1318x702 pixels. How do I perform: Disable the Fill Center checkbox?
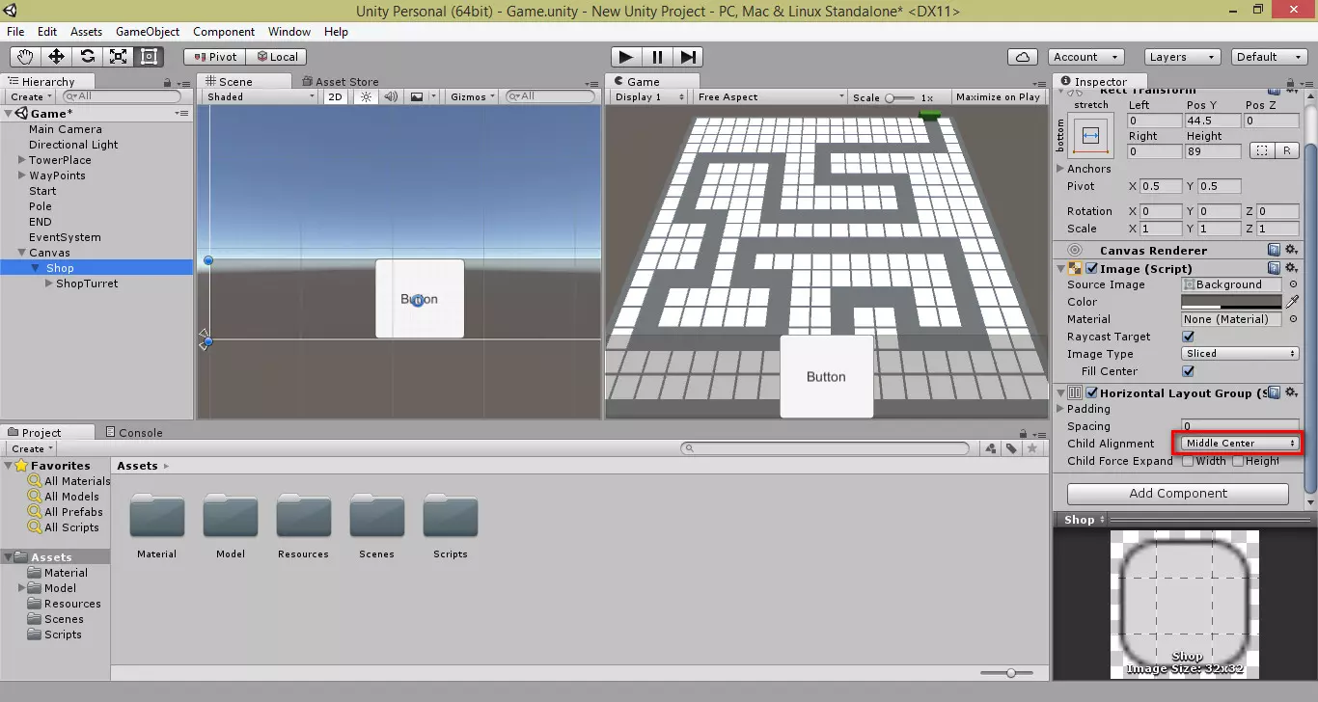tap(1188, 371)
